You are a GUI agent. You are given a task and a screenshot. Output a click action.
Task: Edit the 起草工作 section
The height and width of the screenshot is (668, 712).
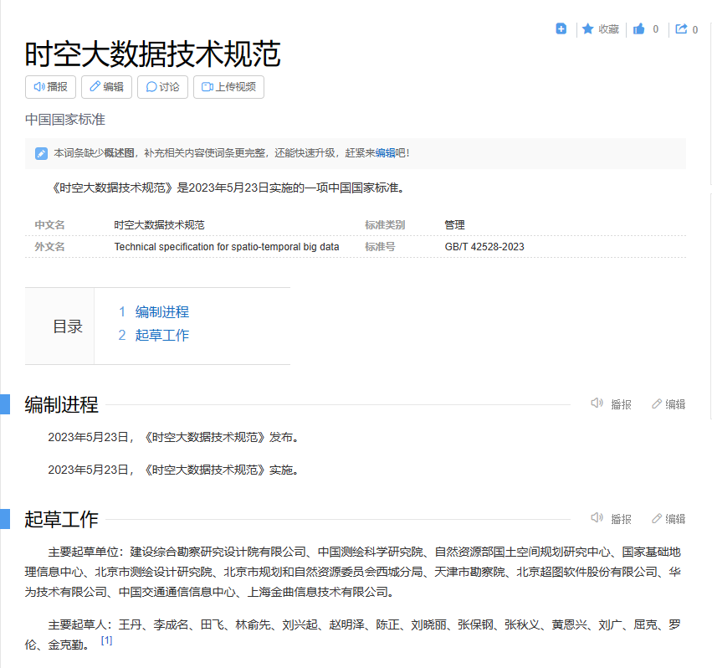point(668,519)
